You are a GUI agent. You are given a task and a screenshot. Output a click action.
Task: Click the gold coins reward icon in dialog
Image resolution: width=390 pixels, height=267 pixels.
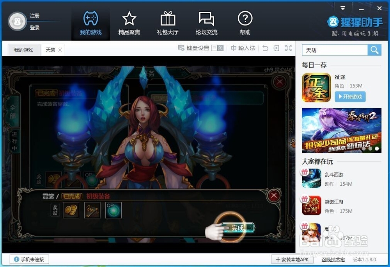(71, 210)
